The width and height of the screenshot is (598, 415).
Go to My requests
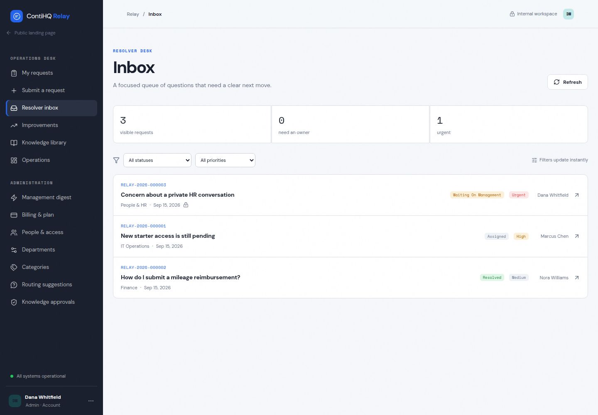coord(51,73)
